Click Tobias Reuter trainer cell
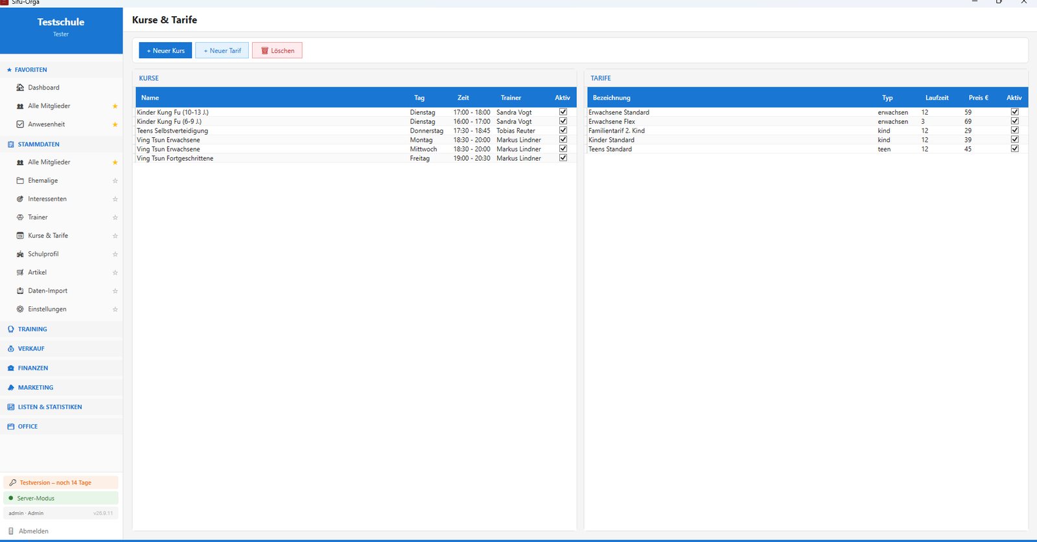1037x542 pixels. (516, 131)
